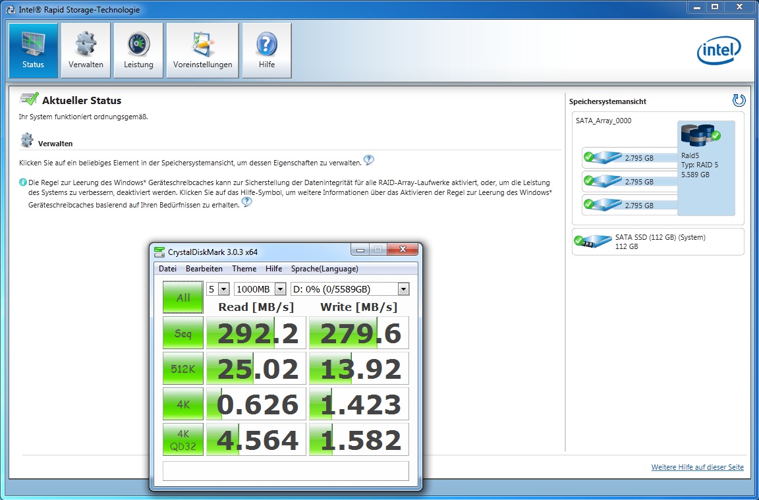Start the 512K benchmark

[x=183, y=368]
